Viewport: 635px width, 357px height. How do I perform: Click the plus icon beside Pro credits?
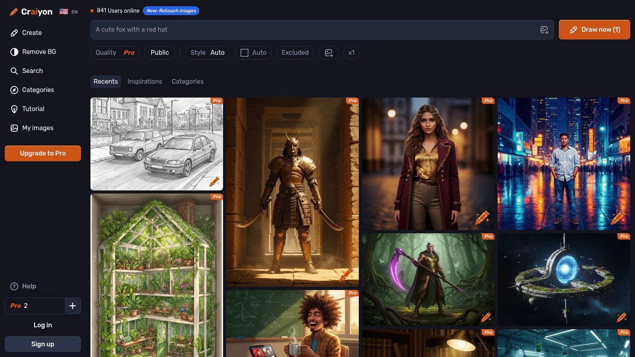[x=73, y=306]
